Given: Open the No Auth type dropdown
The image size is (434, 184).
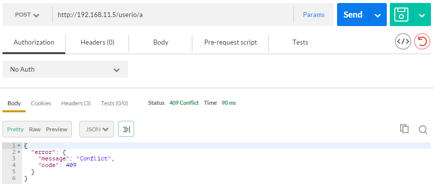Looking at the screenshot, I should (x=65, y=69).
